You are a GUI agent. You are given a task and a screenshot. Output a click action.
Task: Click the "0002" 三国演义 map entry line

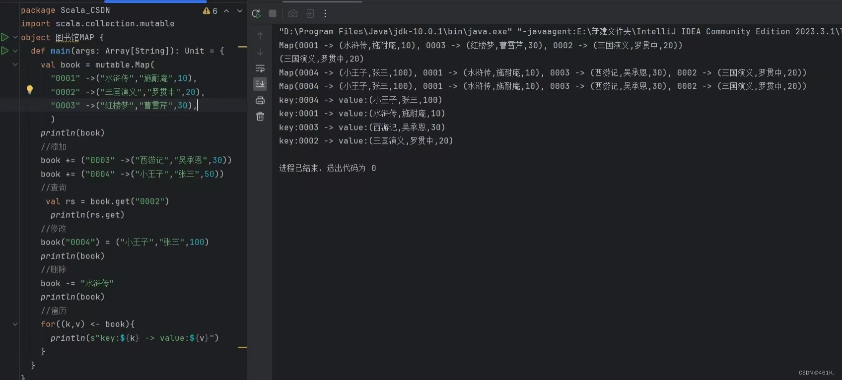pyautogui.click(x=128, y=92)
